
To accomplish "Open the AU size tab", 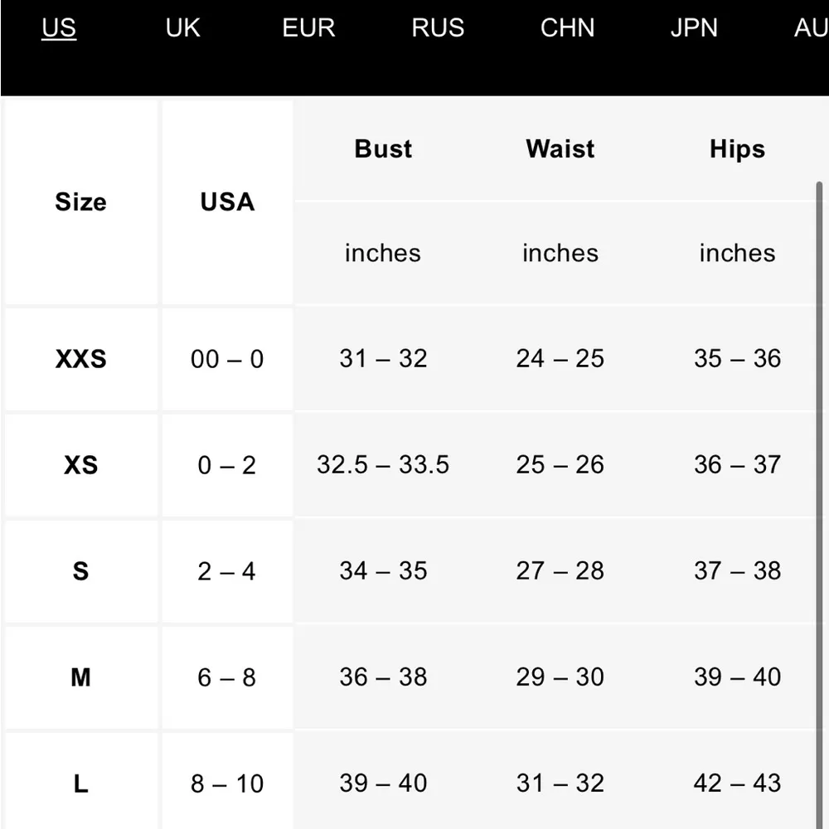I will (x=810, y=27).
